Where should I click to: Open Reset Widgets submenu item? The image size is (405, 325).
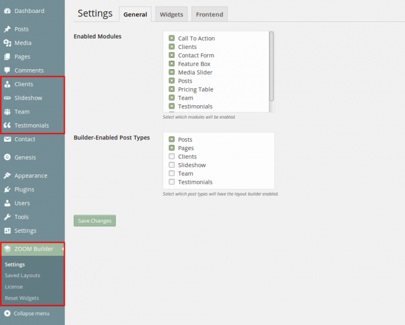[x=22, y=298]
